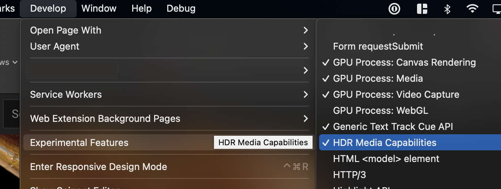Click the 1Password menu bar icon
Image resolution: width=501 pixels, height=189 pixels.
click(x=394, y=9)
